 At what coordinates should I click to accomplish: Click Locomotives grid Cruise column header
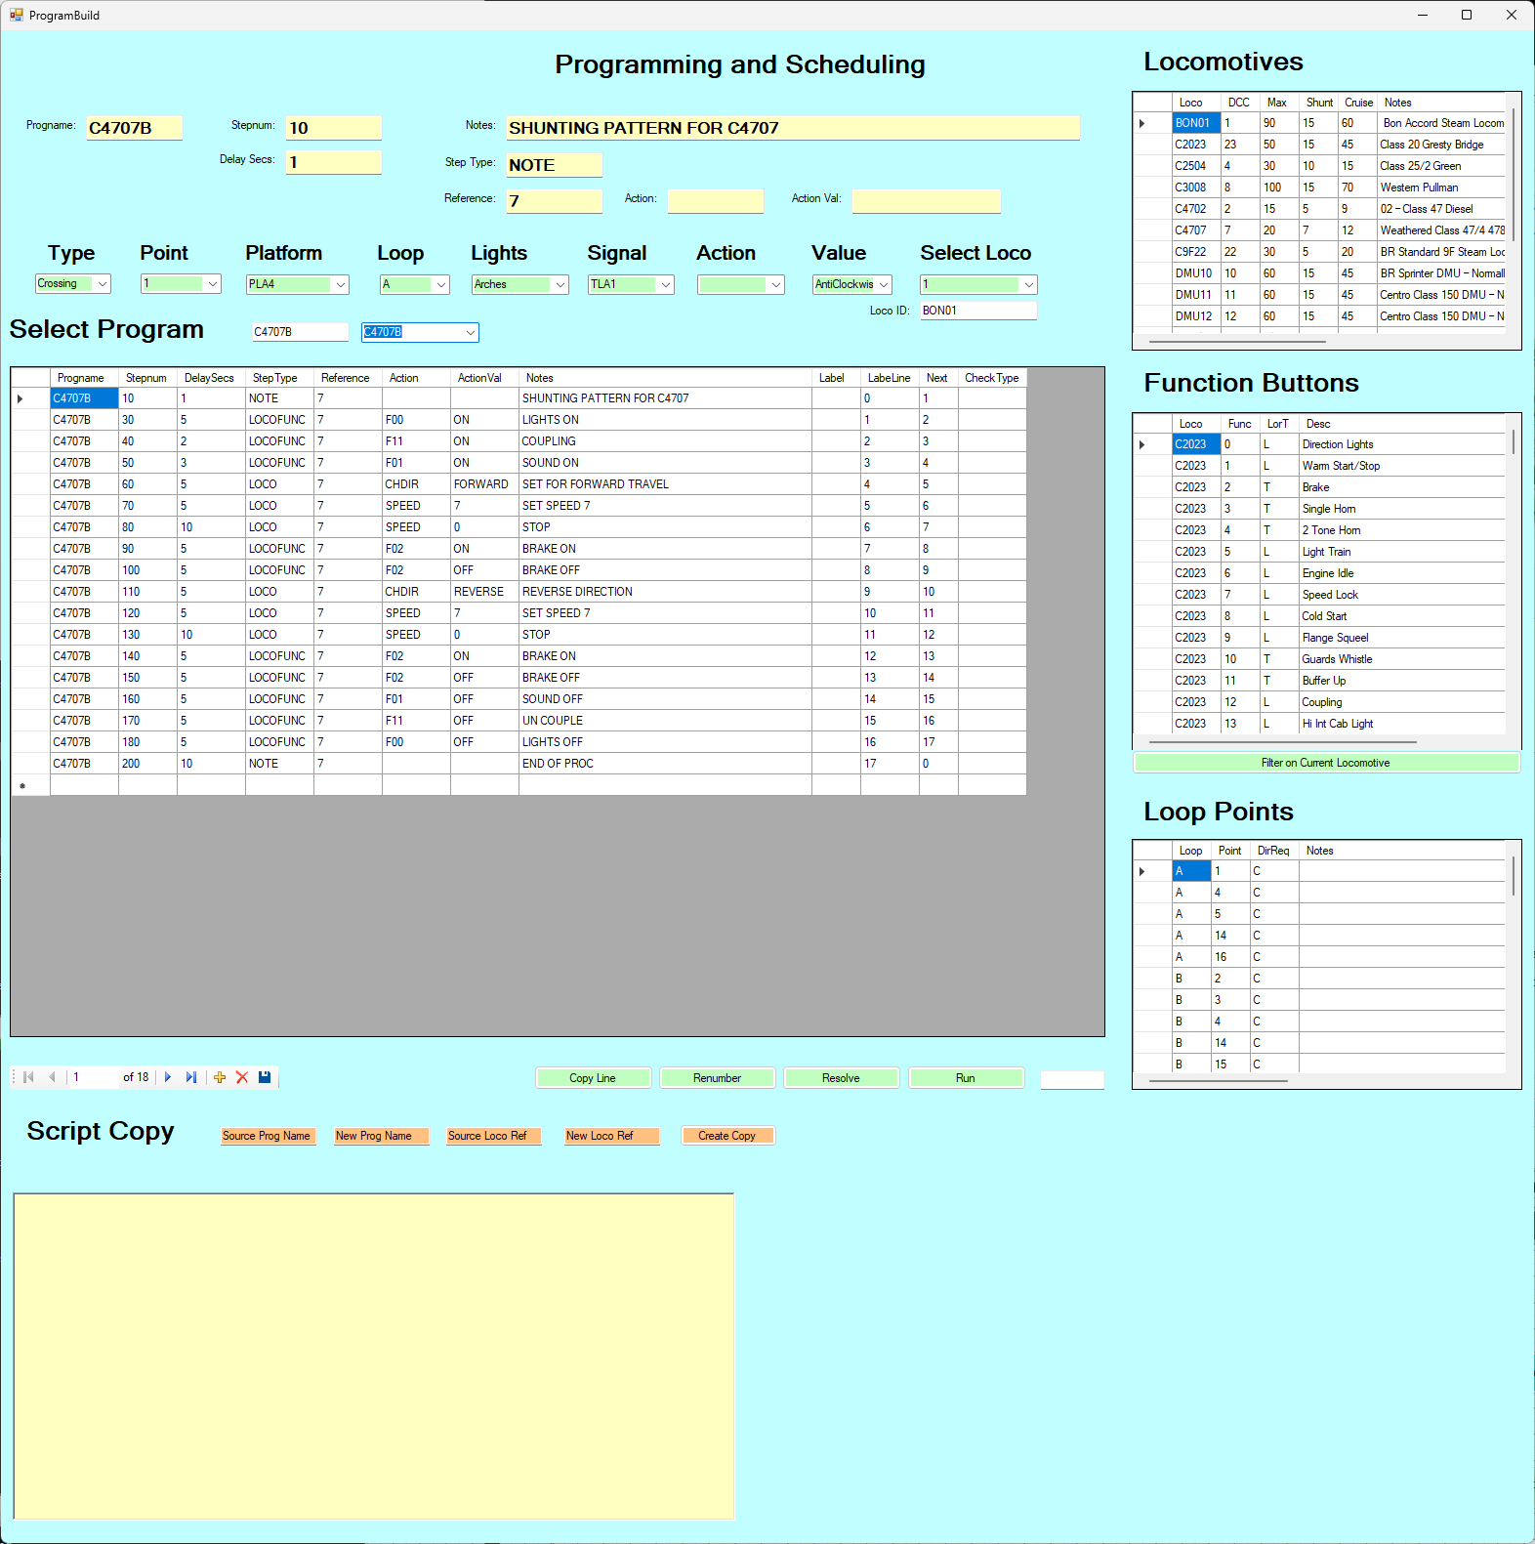[x=1358, y=103]
